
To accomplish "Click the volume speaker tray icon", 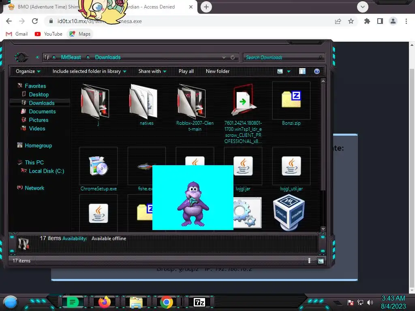I will (370, 302).
